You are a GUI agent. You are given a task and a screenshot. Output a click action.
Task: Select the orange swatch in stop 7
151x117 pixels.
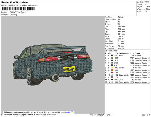coord(112,70)
